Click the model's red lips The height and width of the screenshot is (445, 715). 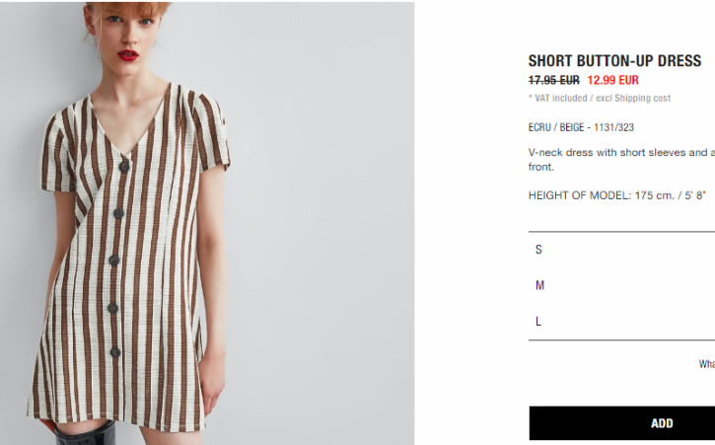[x=128, y=55]
